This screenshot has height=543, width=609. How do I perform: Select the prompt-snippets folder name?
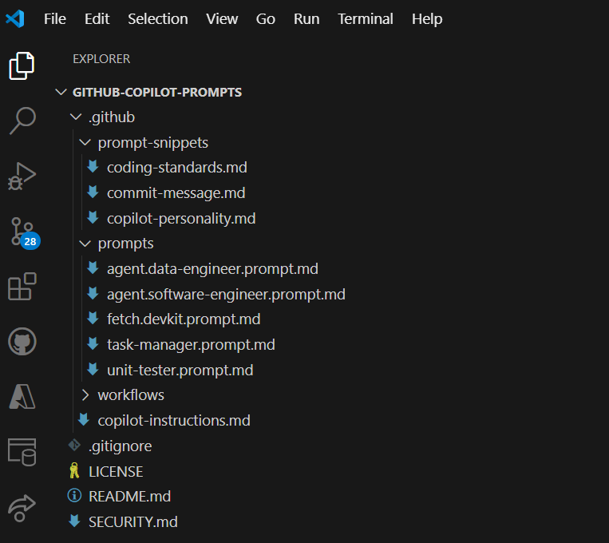153,143
